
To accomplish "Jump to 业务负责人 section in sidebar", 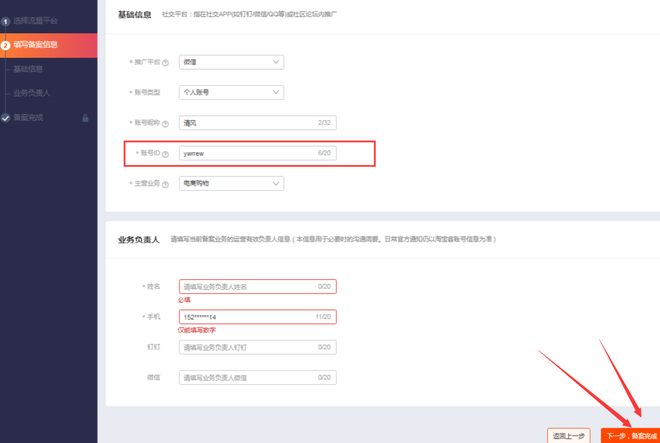I will pyautogui.click(x=32, y=93).
